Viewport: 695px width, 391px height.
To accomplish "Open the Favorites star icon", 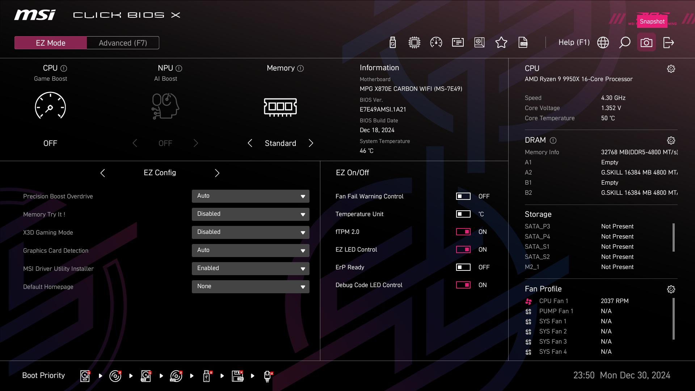I will 501,43.
